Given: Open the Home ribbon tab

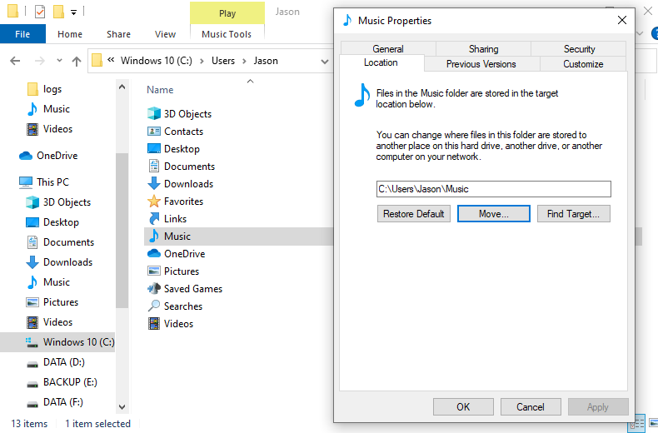Looking at the screenshot, I should click(70, 34).
